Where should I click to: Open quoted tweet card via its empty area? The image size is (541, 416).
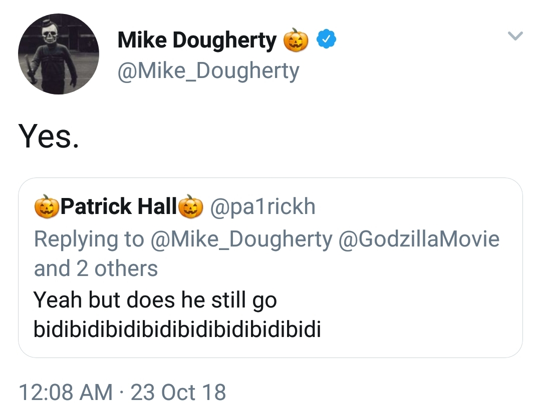[x=426, y=310]
